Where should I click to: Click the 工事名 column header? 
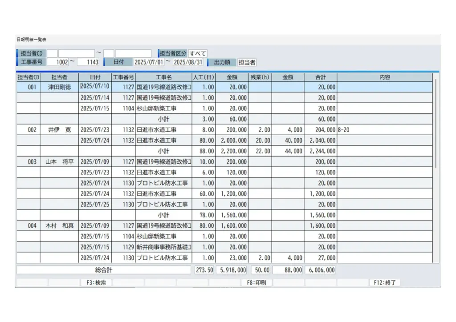point(163,77)
